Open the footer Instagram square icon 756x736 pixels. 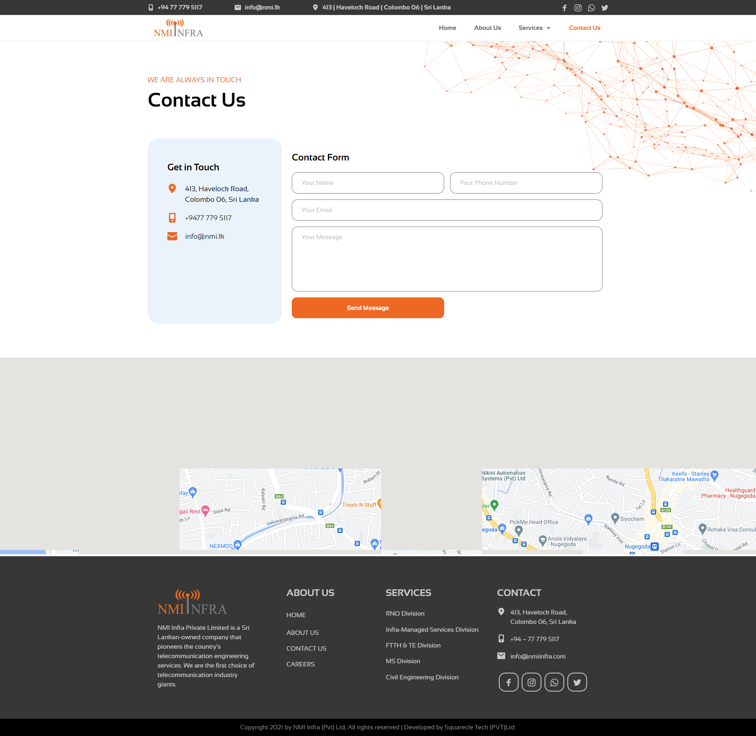click(531, 682)
